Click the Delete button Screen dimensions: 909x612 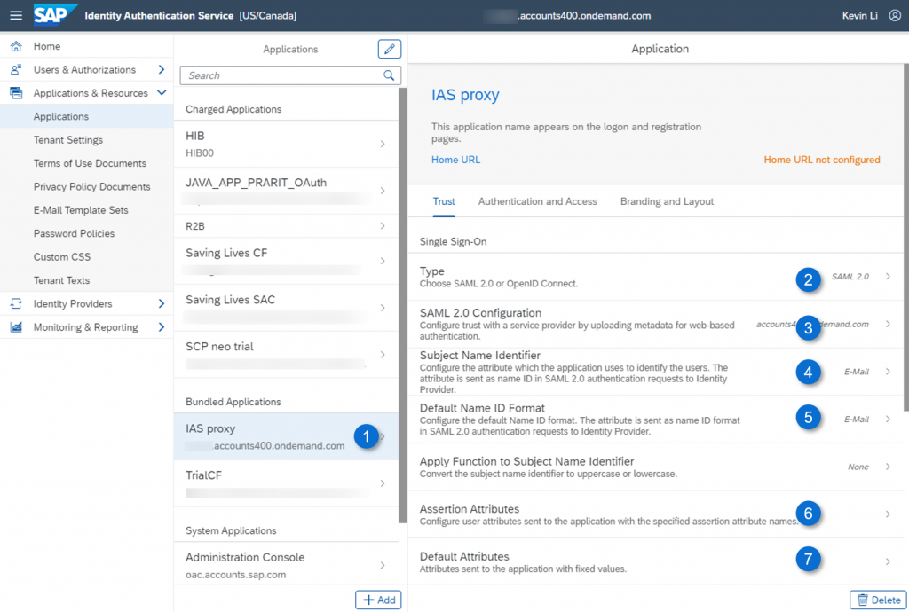[x=878, y=600]
